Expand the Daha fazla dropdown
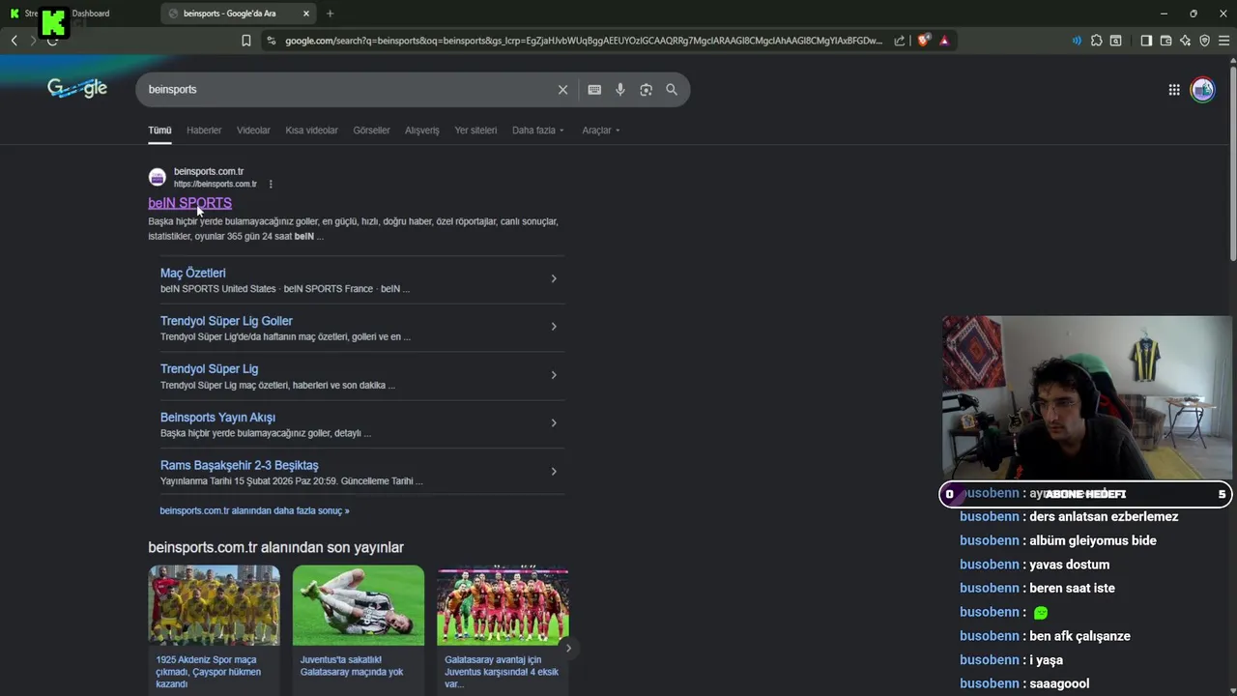 click(538, 130)
